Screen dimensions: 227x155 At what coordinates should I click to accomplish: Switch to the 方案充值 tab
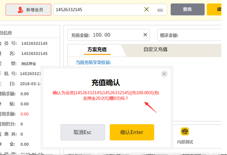point(97,49)
